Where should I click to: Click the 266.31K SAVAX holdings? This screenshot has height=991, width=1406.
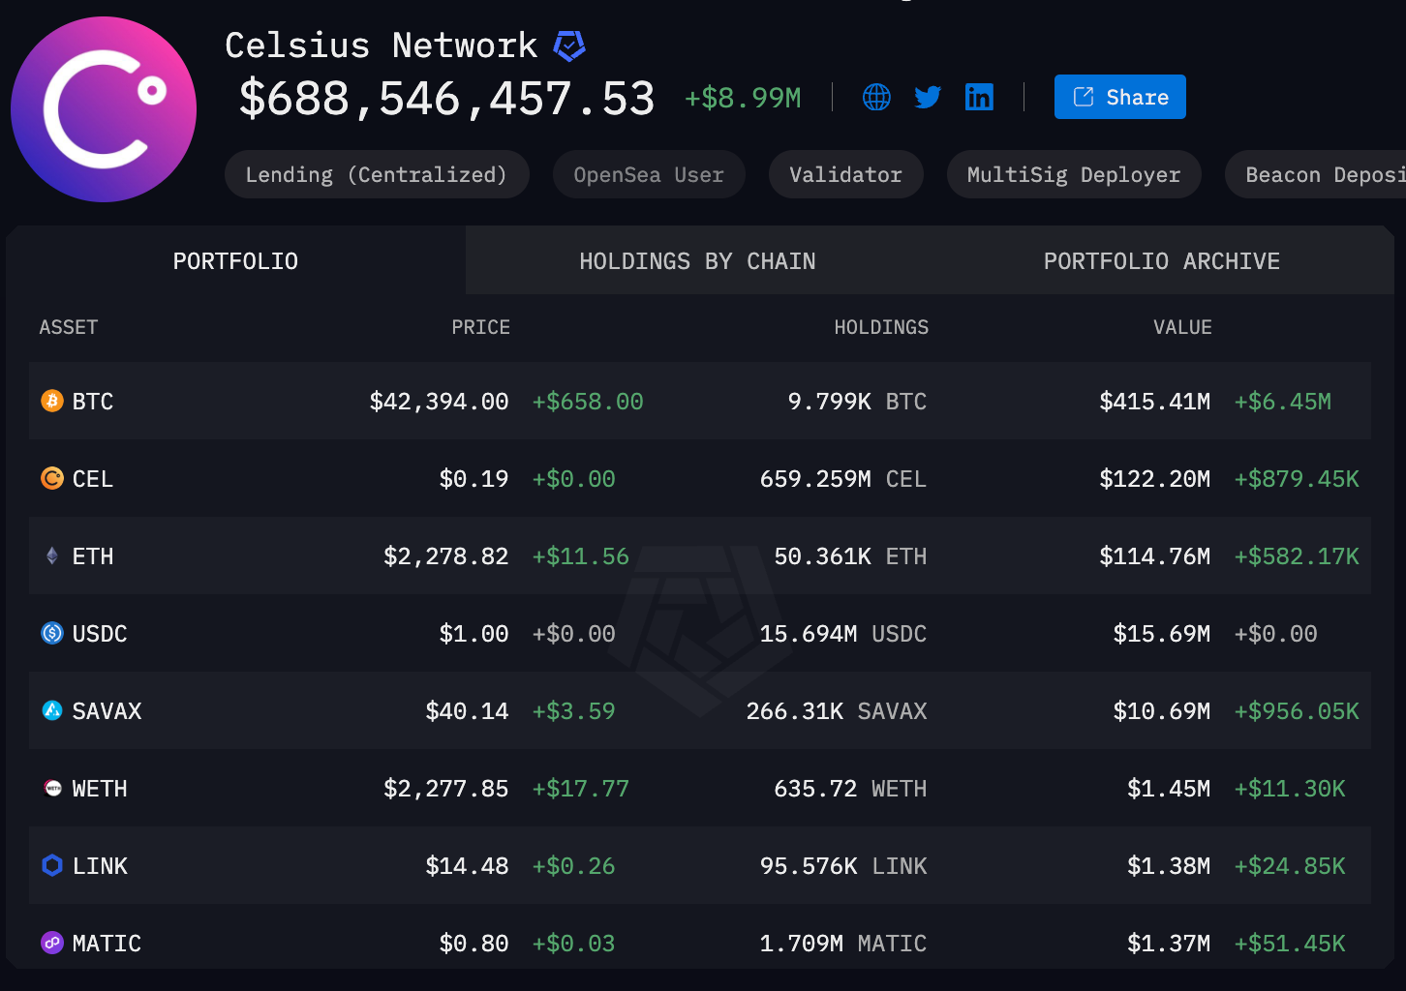click(x=837, y=710)
